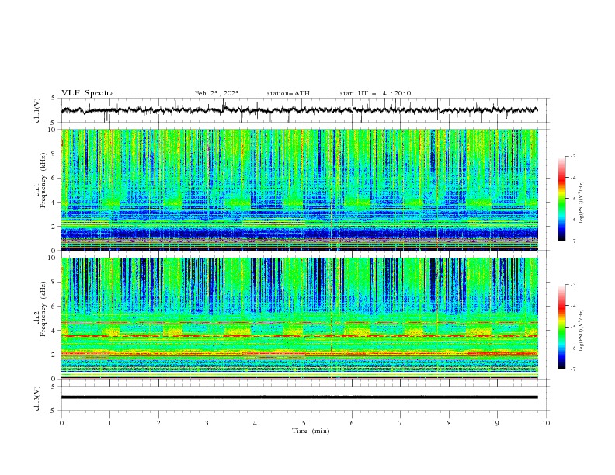Click the ch.2 colorbar "-7" label
The image size is (615, 475).
[573, 369]
